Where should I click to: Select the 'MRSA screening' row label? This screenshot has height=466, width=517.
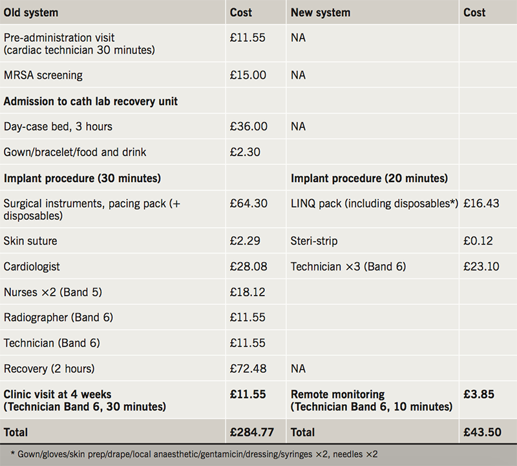click(43, 75)
